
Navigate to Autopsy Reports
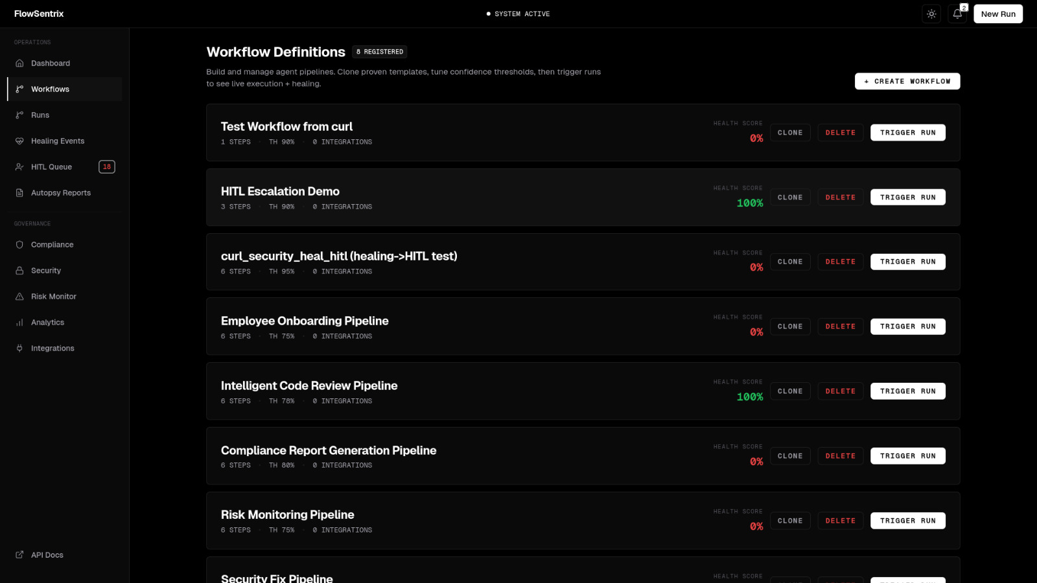(65, 193)
